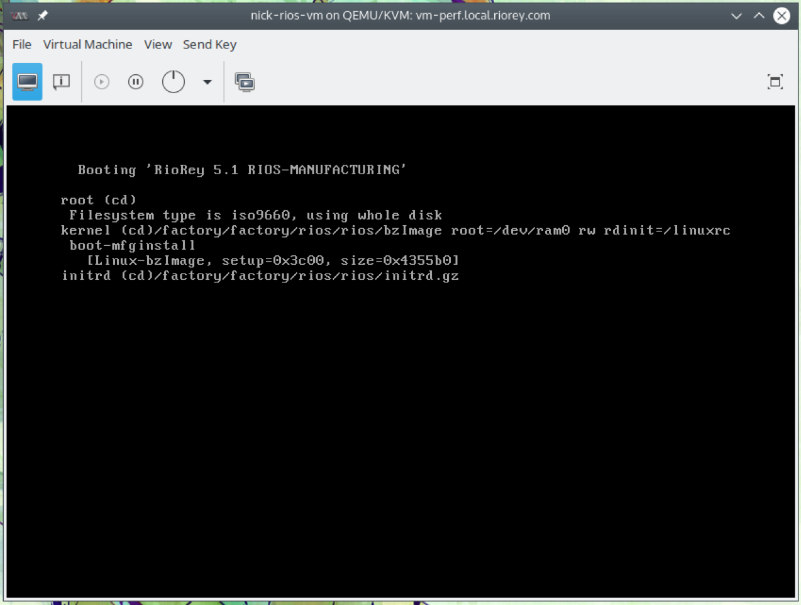The image size is (801, 605).
Task: Open the View menu
Action: tap(158, 45)
